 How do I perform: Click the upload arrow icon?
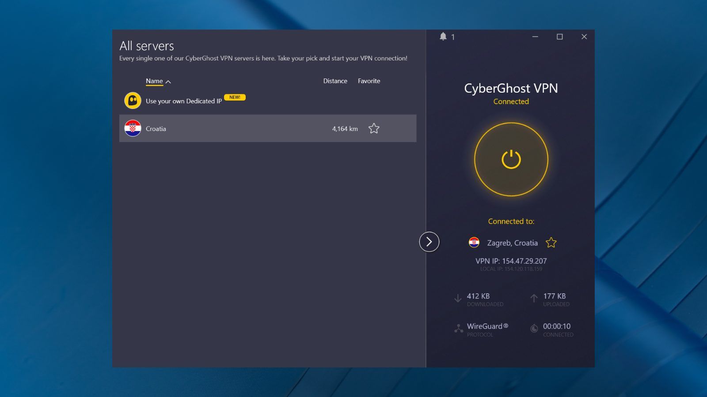click(534, 299)
